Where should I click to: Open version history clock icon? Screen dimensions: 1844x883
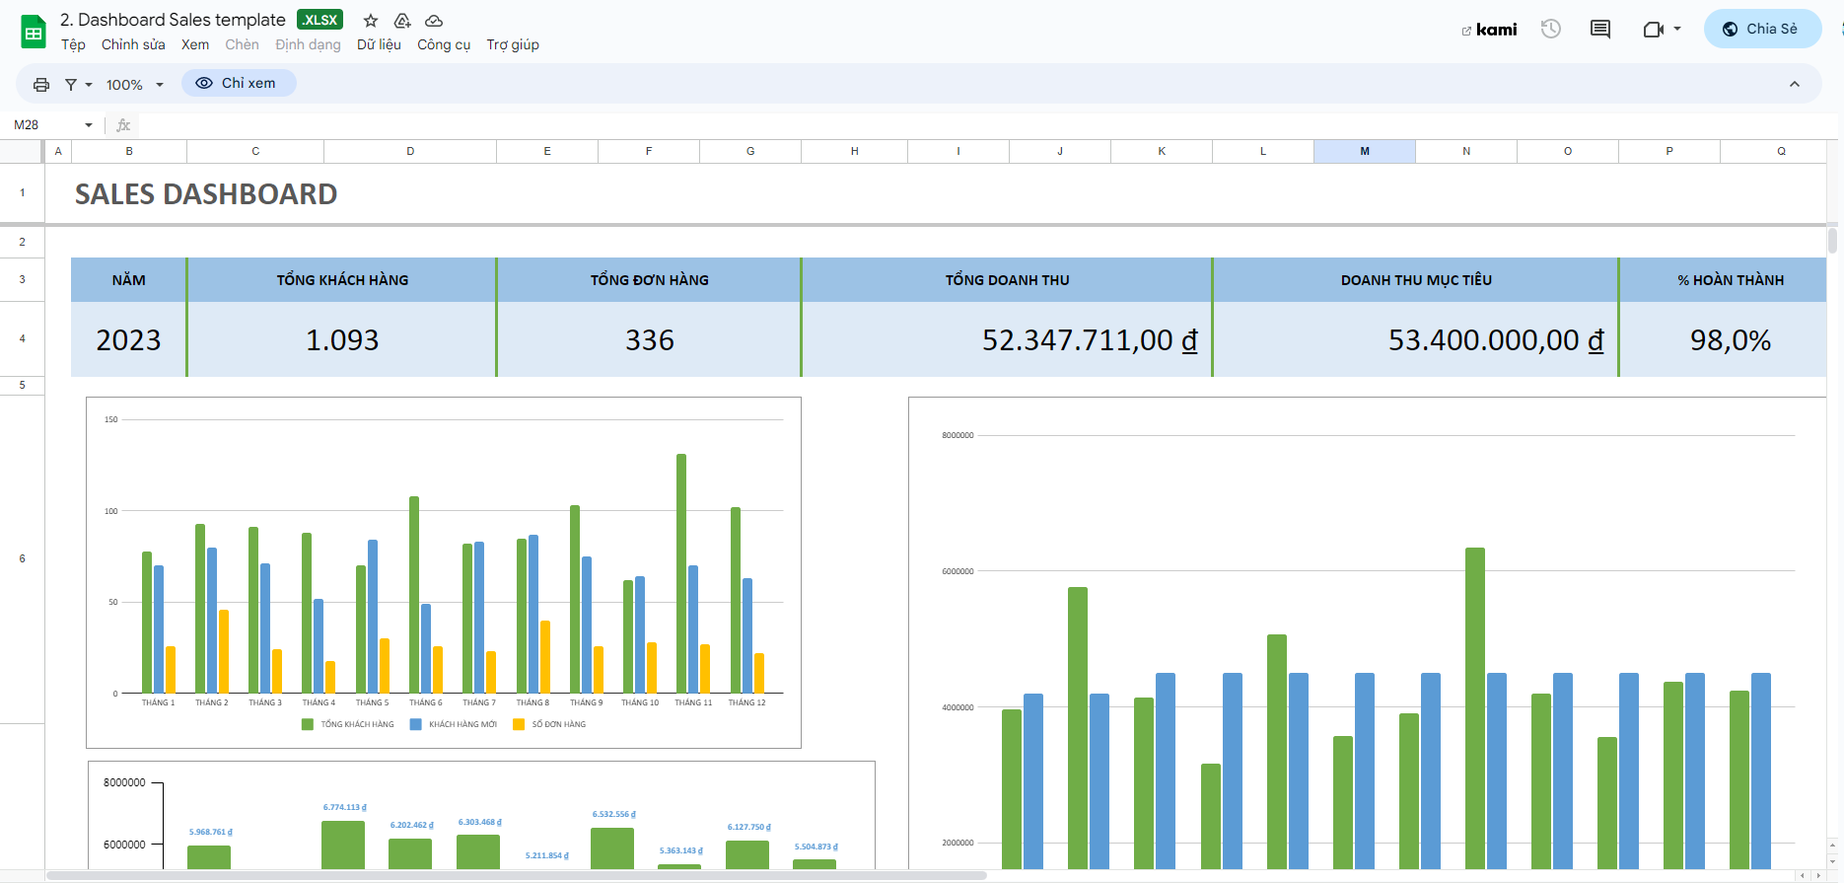pos(1551,29)
